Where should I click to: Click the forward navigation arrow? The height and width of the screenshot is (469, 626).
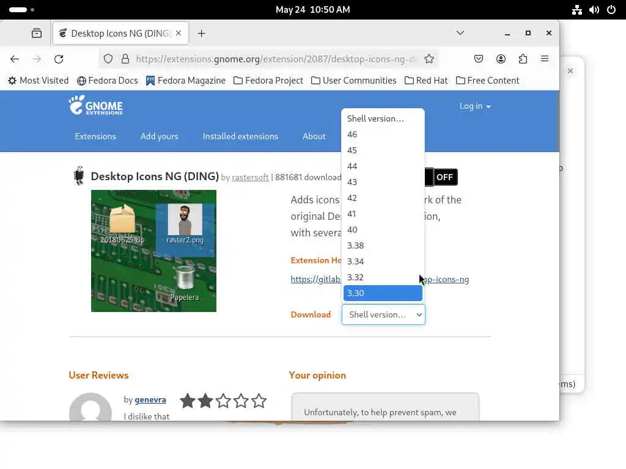37,59
